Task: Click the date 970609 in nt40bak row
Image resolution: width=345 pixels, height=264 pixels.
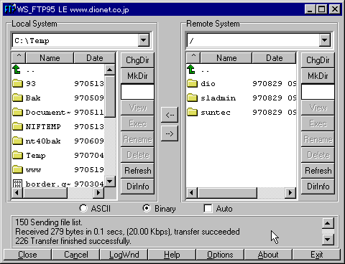Action: [x=89, y=141]
